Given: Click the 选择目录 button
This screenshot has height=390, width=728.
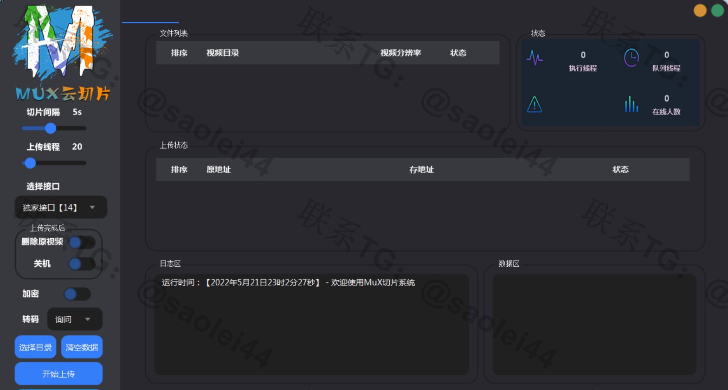Looking at the screenshot, I should coord(35,347).
